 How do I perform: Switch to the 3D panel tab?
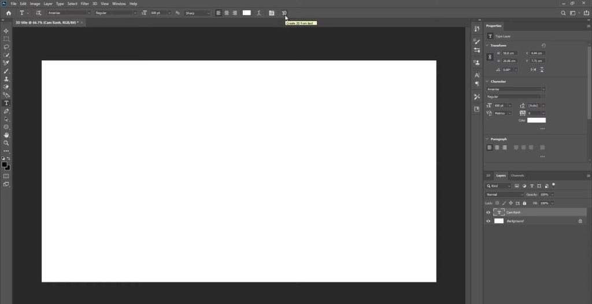point(488,176)
